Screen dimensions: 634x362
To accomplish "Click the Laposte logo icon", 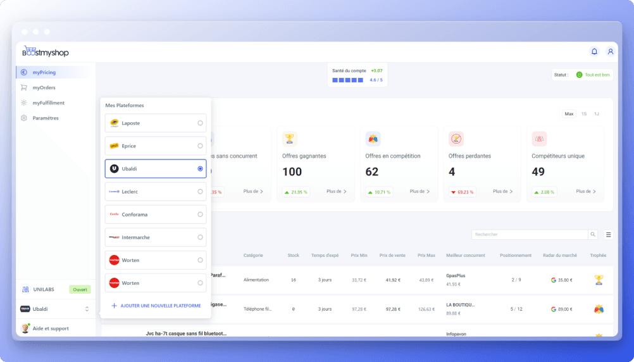I will (x=114, y=123).
